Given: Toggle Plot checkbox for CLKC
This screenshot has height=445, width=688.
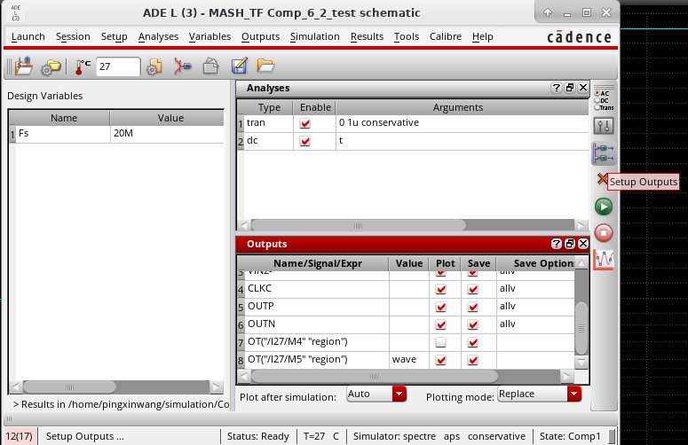Looking at the screenshot, I should click(x=440, y=289).
